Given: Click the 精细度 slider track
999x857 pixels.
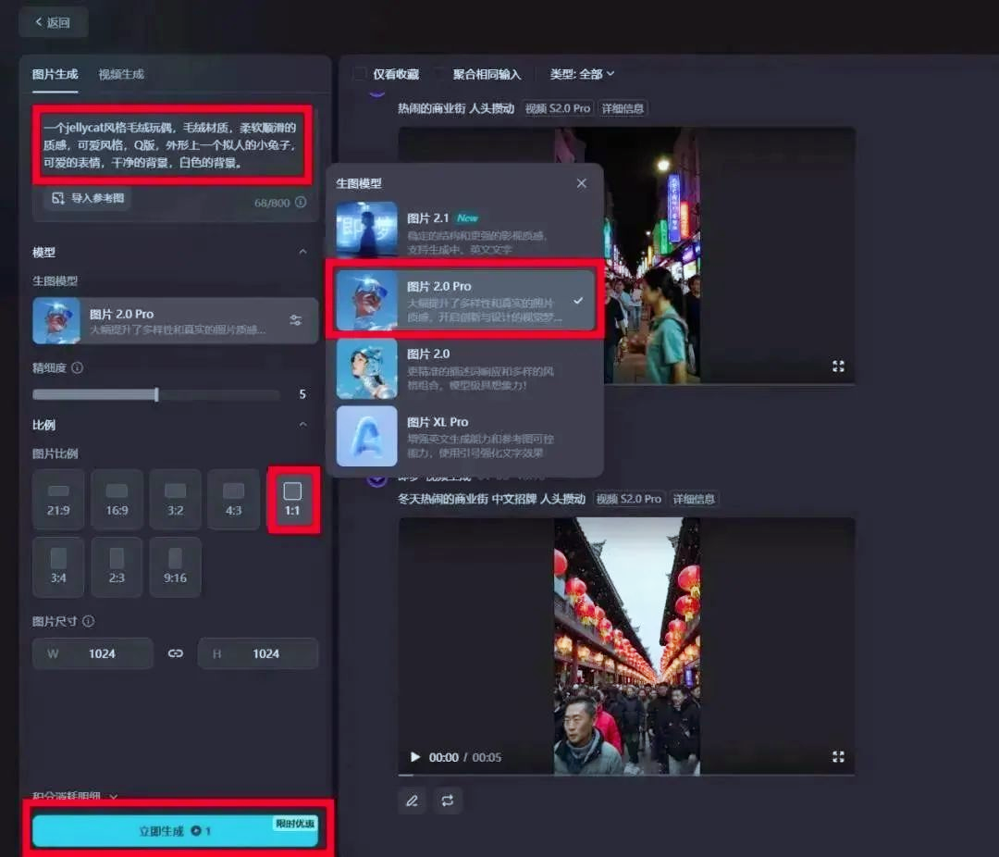Looking at the screenshot, I should pos(155,394).
